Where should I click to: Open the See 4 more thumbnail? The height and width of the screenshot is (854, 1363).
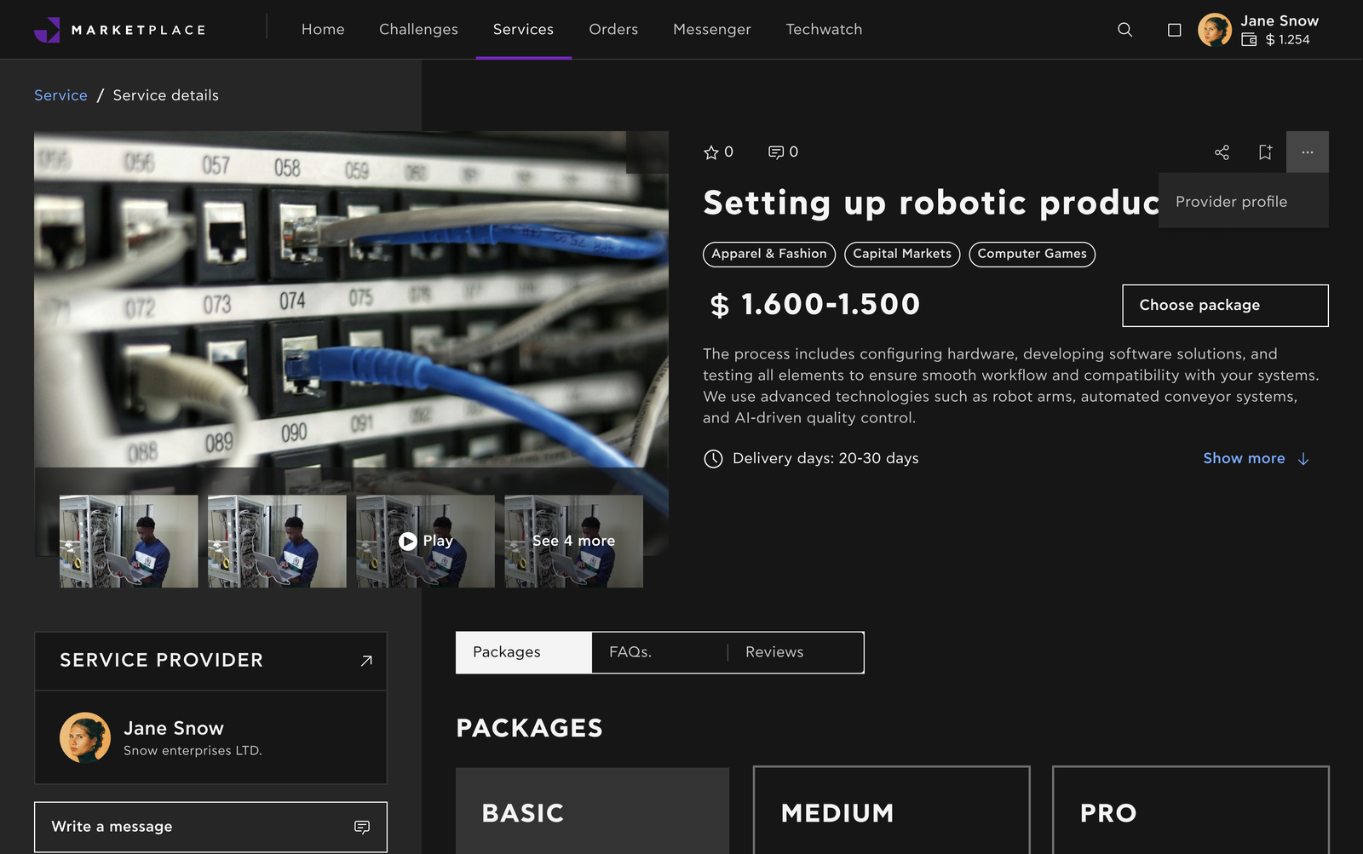click(x=573, y=542)
